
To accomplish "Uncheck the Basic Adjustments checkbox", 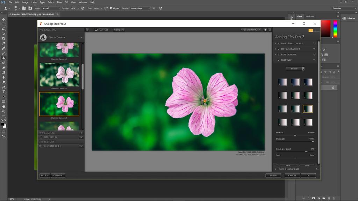I will [279, 43].
